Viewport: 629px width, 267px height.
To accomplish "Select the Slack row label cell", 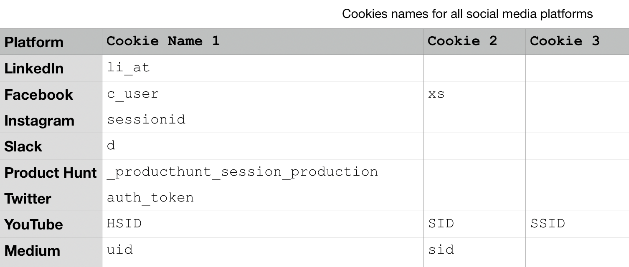I will tap(23, 146).
